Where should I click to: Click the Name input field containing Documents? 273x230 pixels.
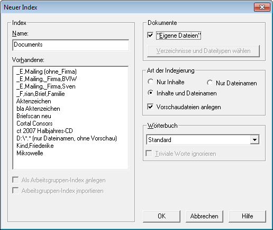tap(71, 45)
